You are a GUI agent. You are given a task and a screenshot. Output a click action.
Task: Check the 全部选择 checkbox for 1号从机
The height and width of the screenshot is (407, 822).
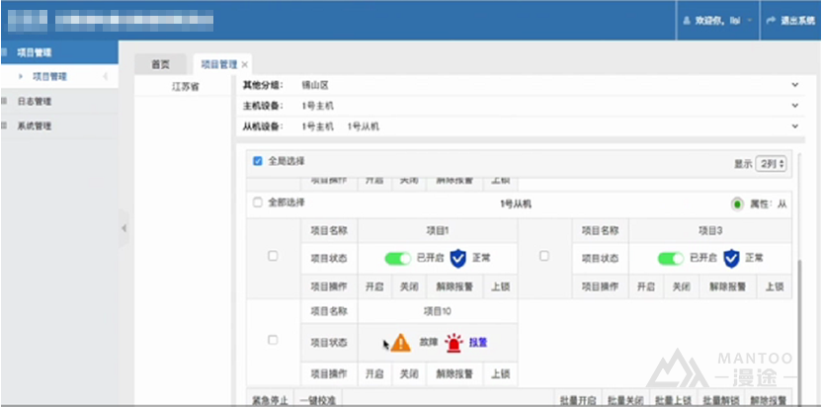[x=258, y=203]
